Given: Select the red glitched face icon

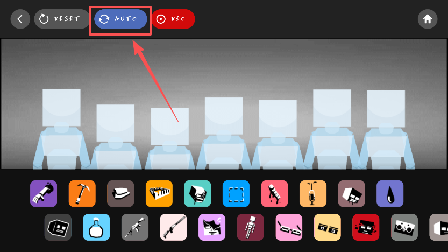Looking at the screenshot, I should tap(366, 227).
